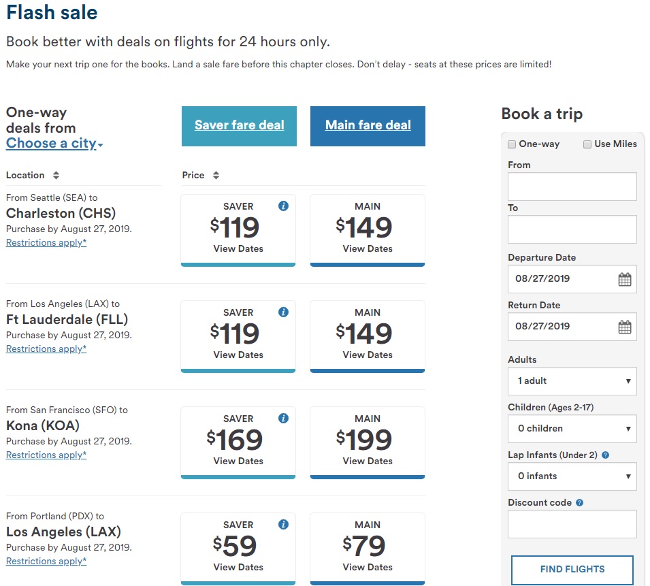650x586 pixels.
Task: Expand the Children dropdown
Action: 572,429
